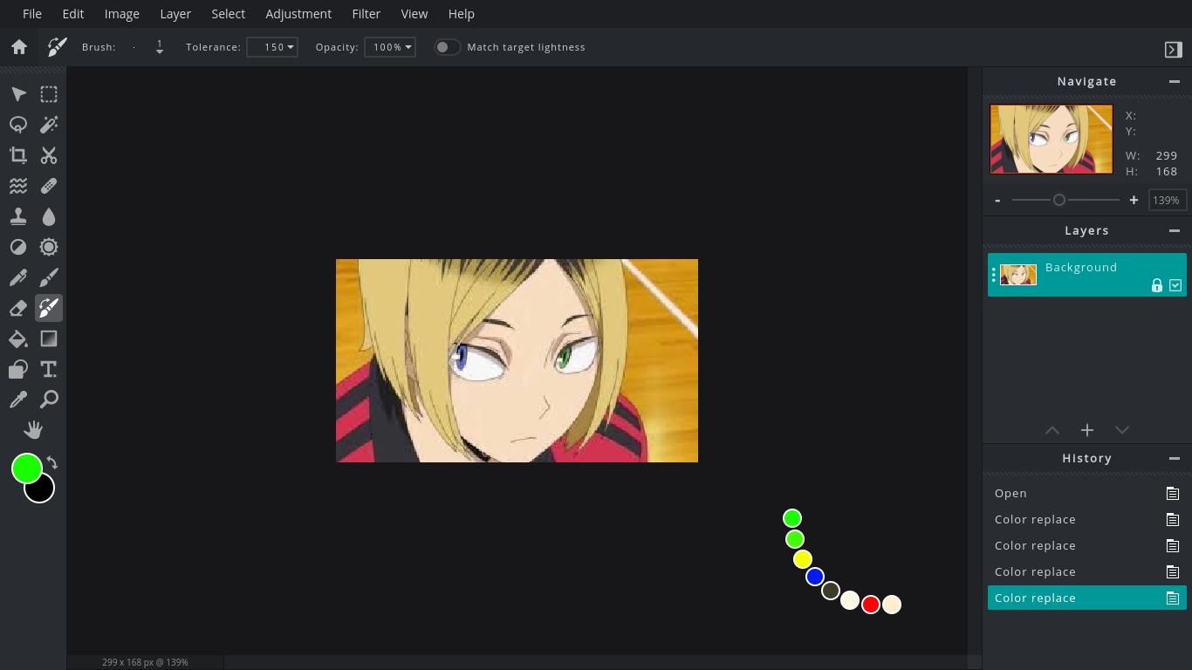Open the green foreground color swatch
The width and height of the screenshot is (1192, 670).
(x=27, y=468)
